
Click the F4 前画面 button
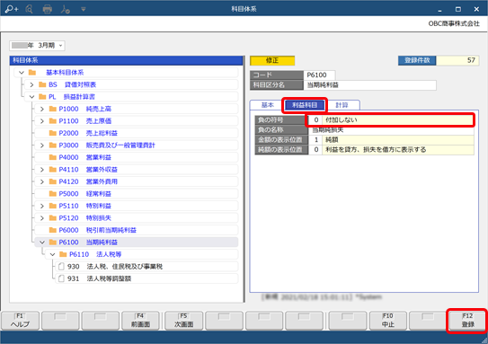pyautogui.click(x=140, y=321)
